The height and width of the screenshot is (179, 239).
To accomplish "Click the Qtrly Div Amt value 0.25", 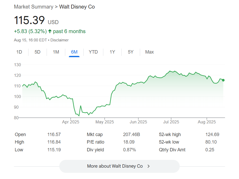I will tap(210, 150).
